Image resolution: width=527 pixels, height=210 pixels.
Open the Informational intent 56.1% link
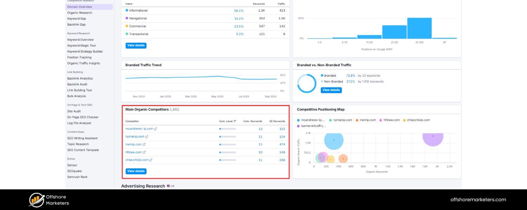point(239,11)
